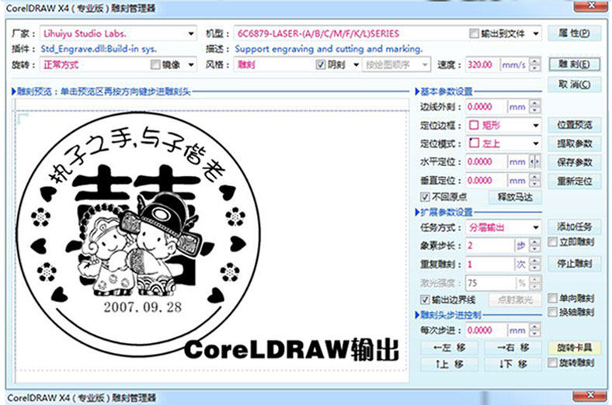Click the wedding stamp engraving preview
The height and width of the screenshot is (405, 612).
(x=139, y=234)
